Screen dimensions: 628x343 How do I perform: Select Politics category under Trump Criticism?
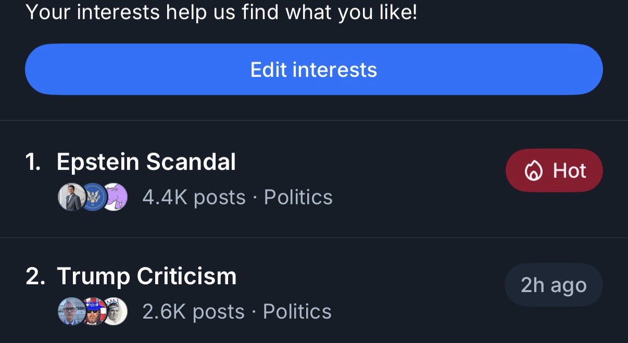tap(297, 312)
